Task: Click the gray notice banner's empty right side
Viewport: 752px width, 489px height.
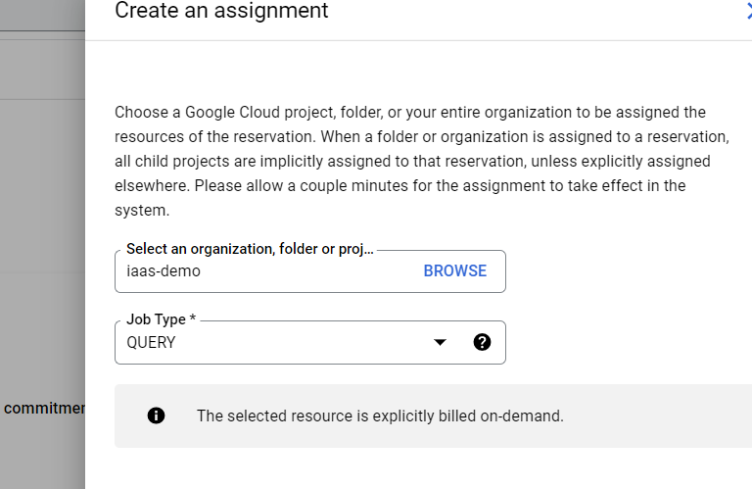Action: pyautogui.click(x=666, y=416)
